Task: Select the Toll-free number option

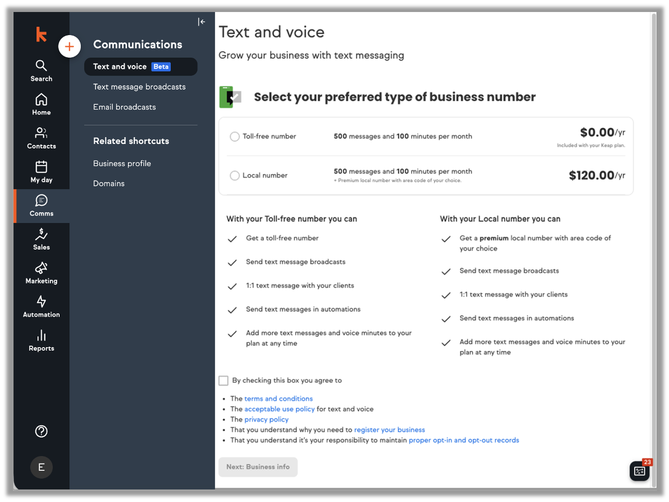Action: pyautogui.click(x=235, y=137)
